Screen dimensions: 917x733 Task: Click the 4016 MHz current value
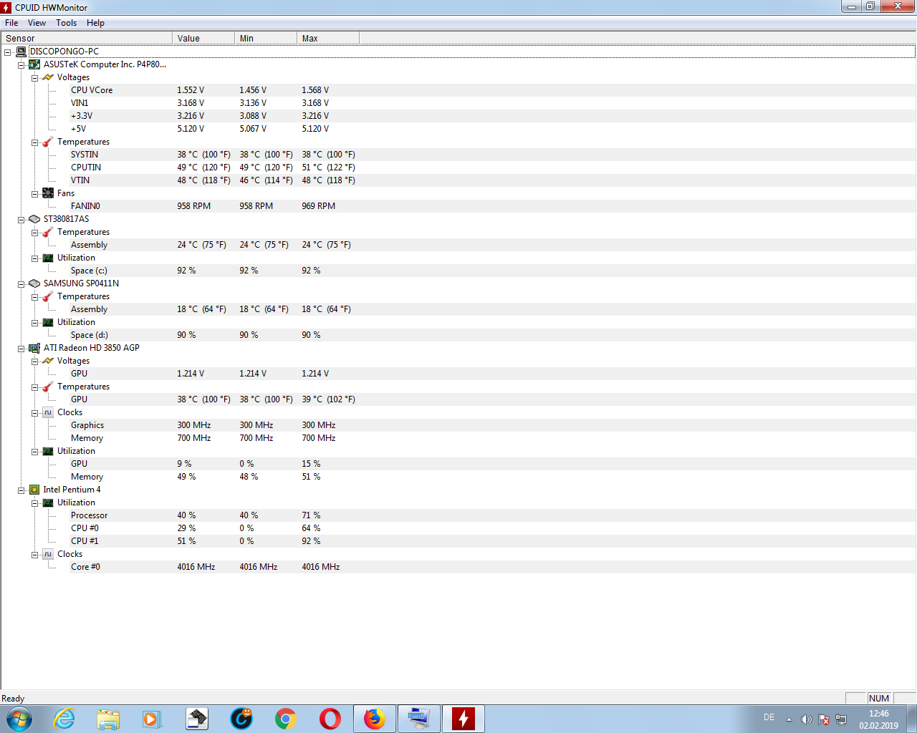(x=196, y=567)
